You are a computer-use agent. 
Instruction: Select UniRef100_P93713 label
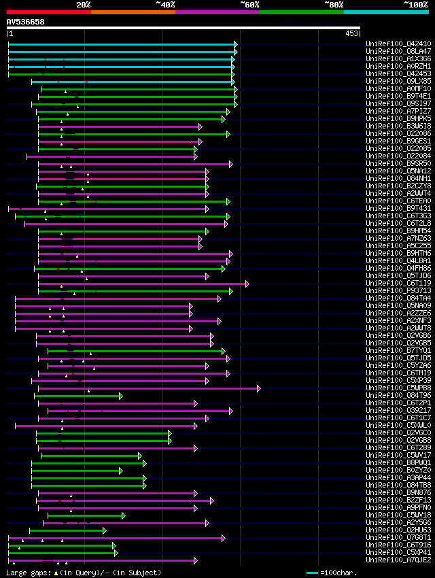pos(398,290)
